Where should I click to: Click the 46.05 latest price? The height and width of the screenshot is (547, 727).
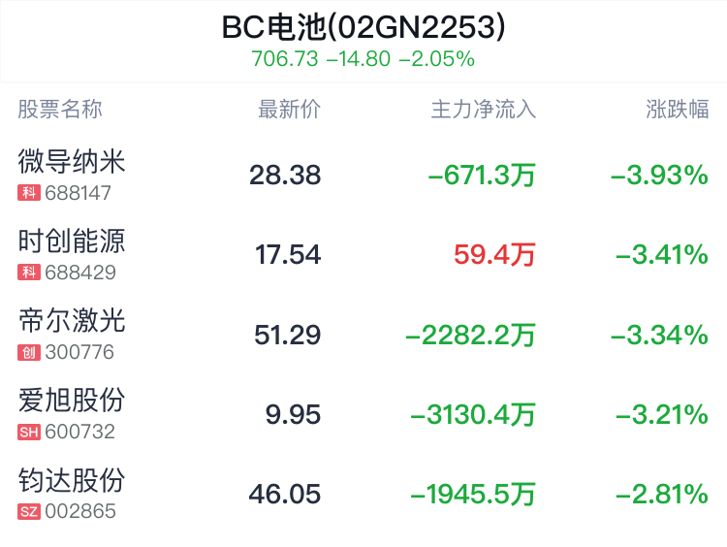(x=285, y=494)
